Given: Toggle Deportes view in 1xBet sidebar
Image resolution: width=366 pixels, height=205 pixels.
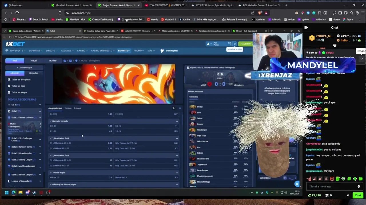Looking at the screenshot, I should pyautogui.click(x=34, y=73).
